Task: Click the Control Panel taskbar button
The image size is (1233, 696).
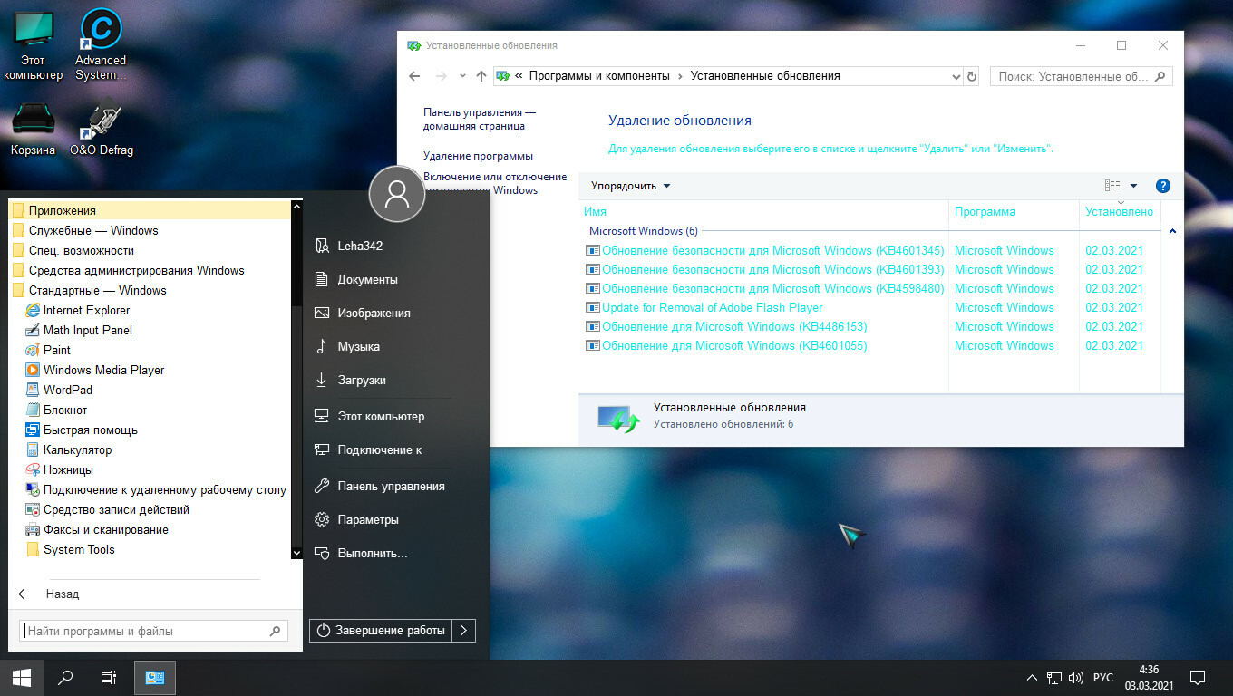Action: pos(155,677)
